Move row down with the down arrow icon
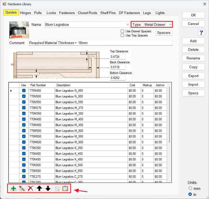209x199 pixels. pos(48,189)
